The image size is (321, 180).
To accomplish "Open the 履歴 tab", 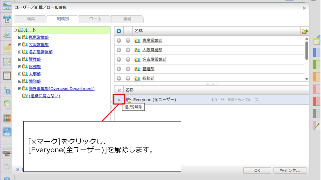I will pos(127,19).
